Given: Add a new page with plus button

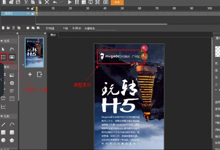Looking at the screenshot, I should coord(30,74).
